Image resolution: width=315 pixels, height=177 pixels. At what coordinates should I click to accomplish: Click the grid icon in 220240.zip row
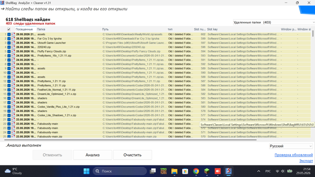tap(13, 47)
